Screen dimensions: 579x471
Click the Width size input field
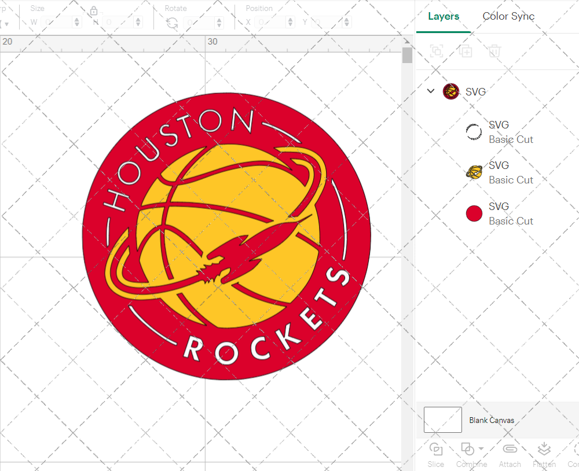click(57, 22)
